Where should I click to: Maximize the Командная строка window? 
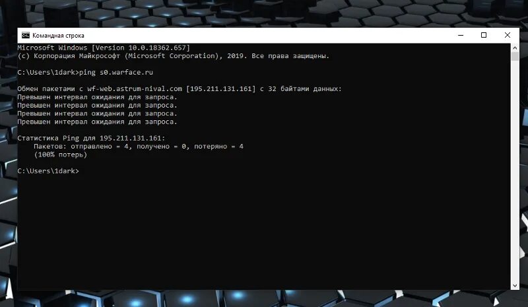(484, 35)
